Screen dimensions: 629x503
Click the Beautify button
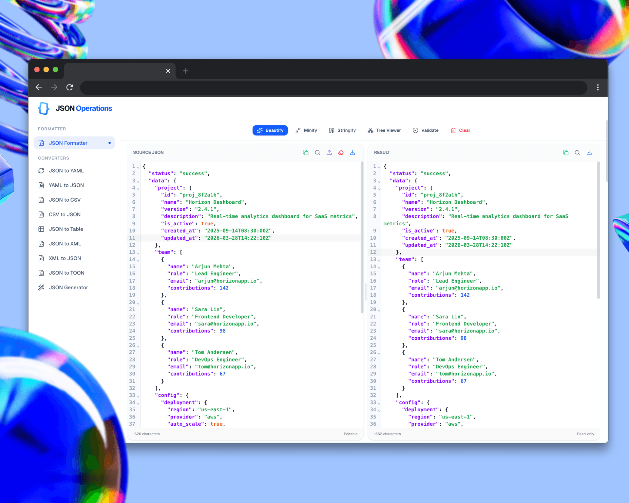point(270,130)
